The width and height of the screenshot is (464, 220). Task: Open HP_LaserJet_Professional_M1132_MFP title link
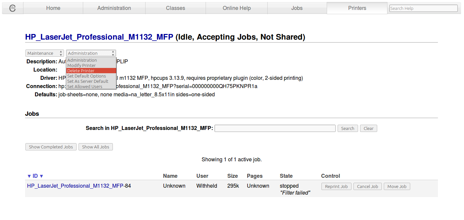pyautogui.click(x=99, y=37)
